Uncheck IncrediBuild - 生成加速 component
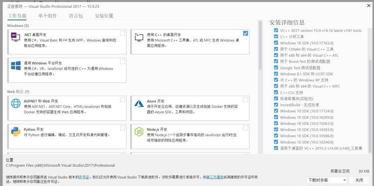Image resolution: width=374 pixels, height=186 pixels. (x=276, y=105)
